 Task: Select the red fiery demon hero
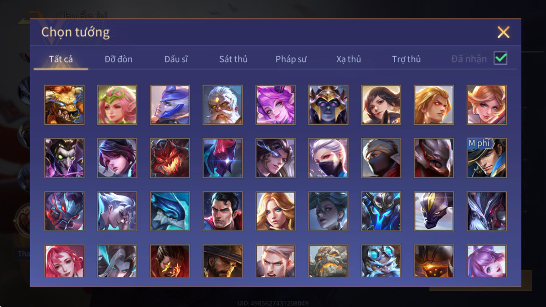(170, 158)
